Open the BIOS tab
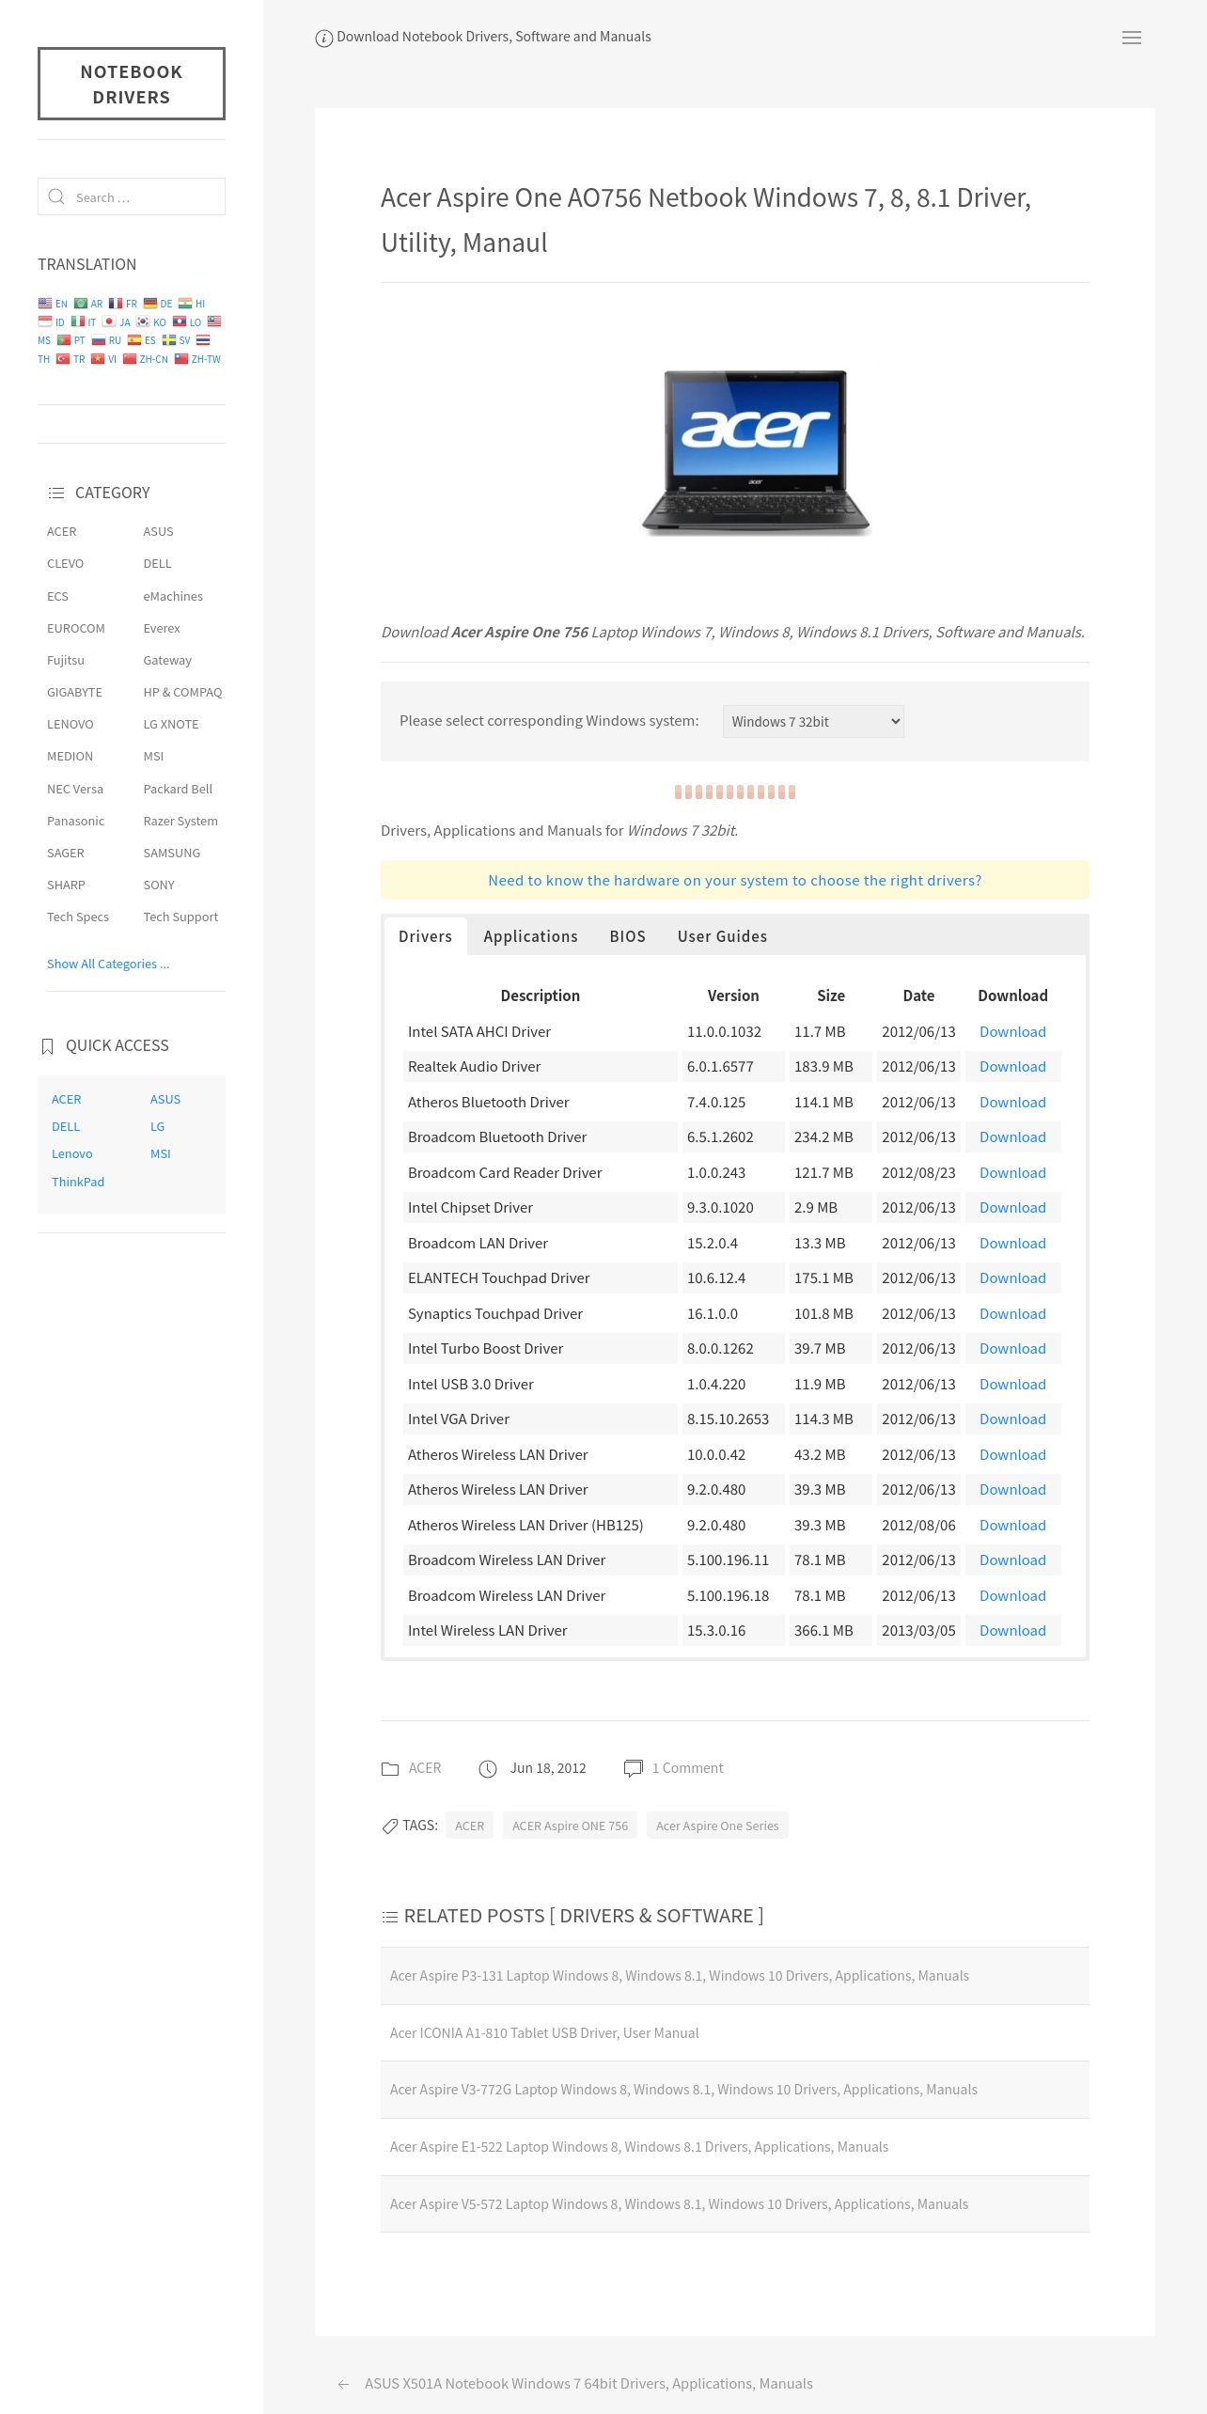The height and width of the screenshot is (2414, 1207). pos(627,936)
